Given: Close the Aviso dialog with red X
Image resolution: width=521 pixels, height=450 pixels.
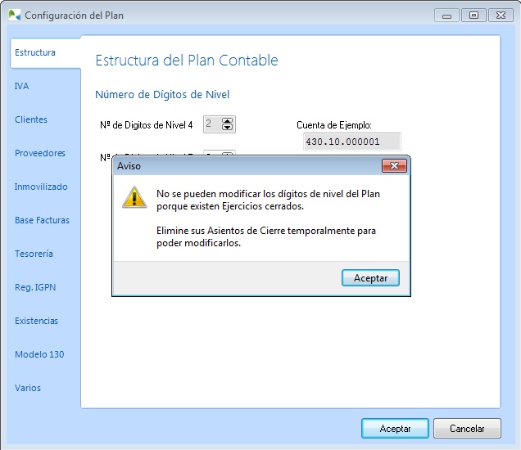Looking at the screenshot, I should point(394,165).
